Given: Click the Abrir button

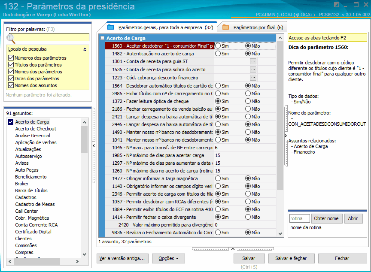Looking at the screenshot, I should 353,218.
